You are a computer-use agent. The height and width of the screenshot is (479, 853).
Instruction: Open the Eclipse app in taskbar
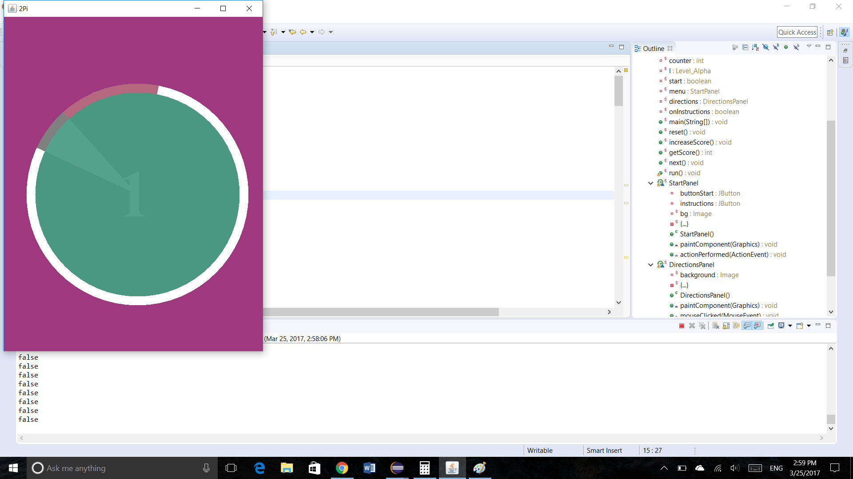(x=397, y=468)
